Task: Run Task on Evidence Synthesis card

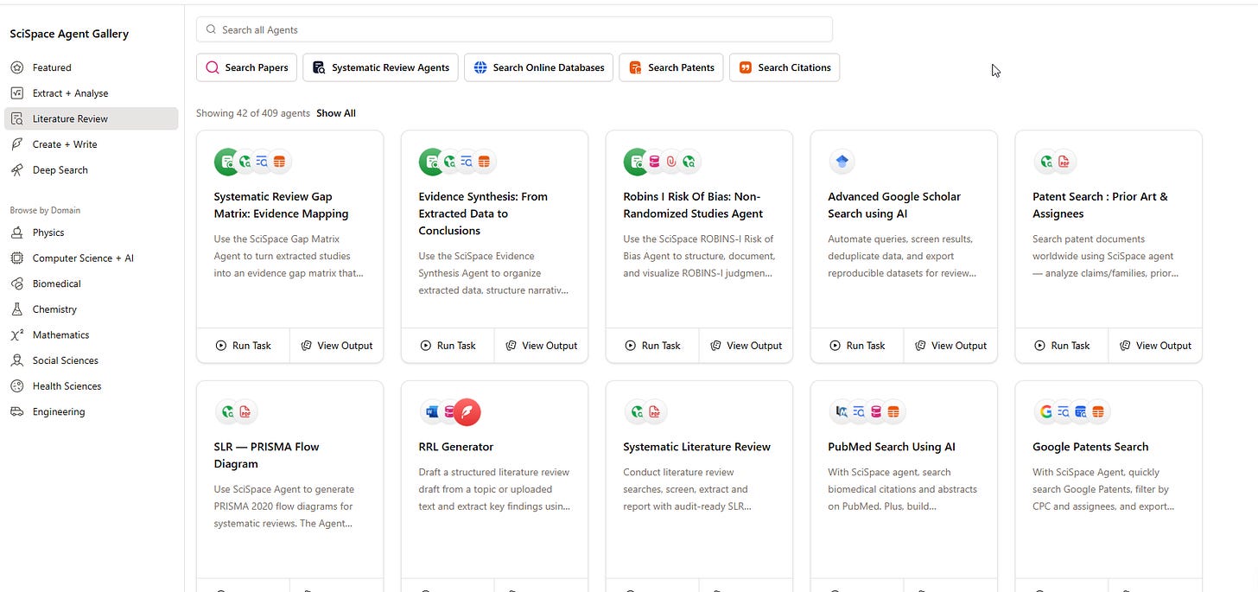Action: pos(448,346)
